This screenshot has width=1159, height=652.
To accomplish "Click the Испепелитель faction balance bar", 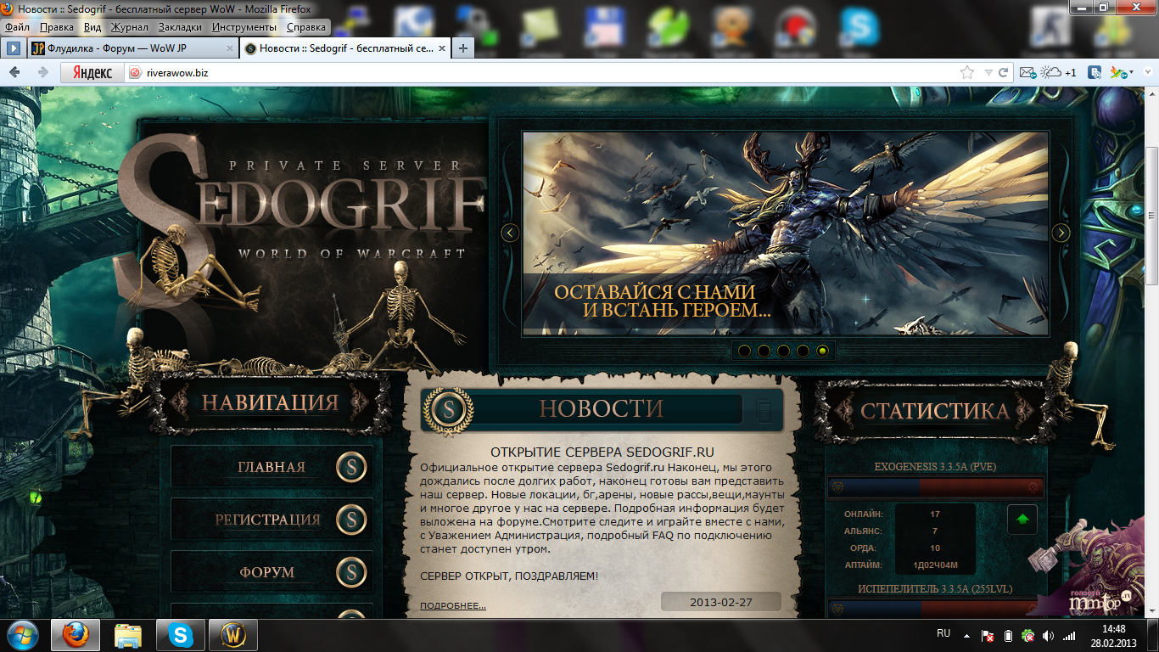I will (936, 608).
